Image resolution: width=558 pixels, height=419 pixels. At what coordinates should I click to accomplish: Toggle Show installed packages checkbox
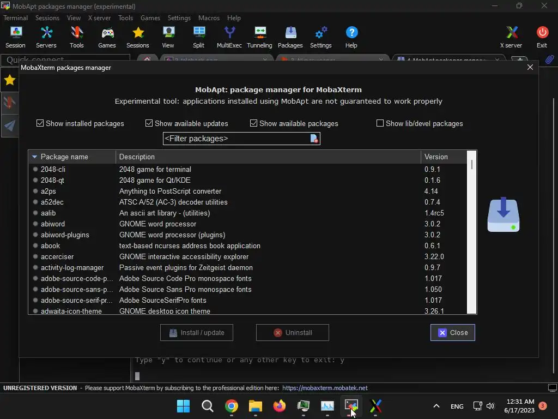pos(40,123)
